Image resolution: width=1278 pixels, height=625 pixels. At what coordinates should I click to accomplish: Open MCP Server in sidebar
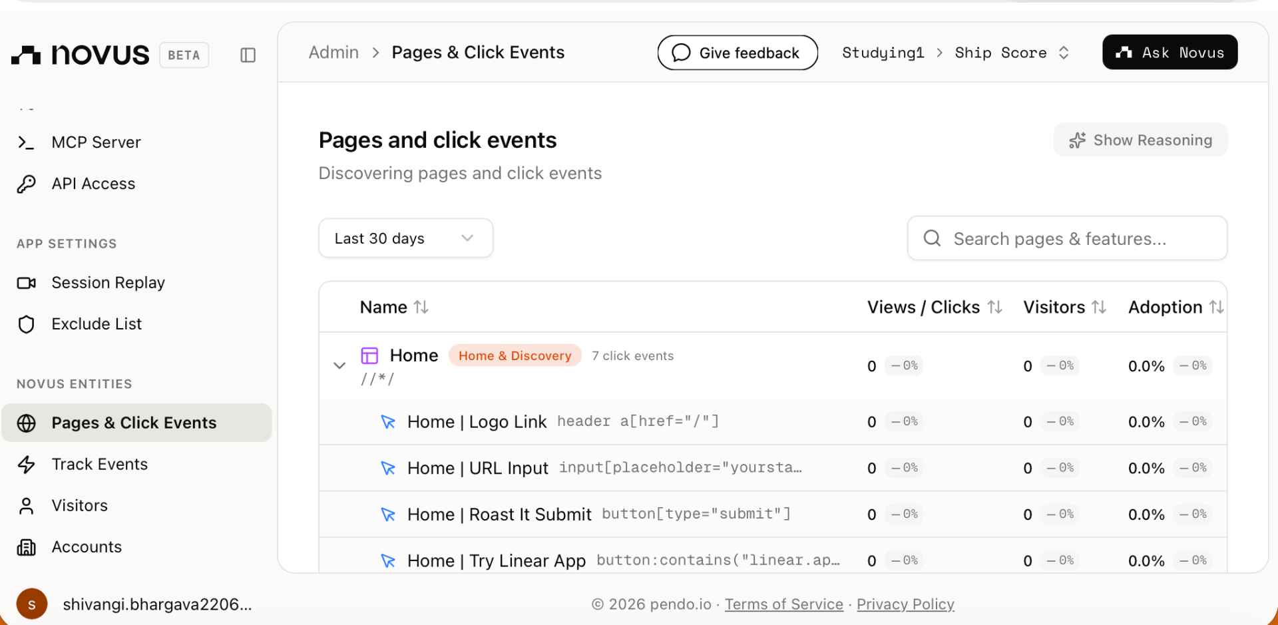pos(96,142)
